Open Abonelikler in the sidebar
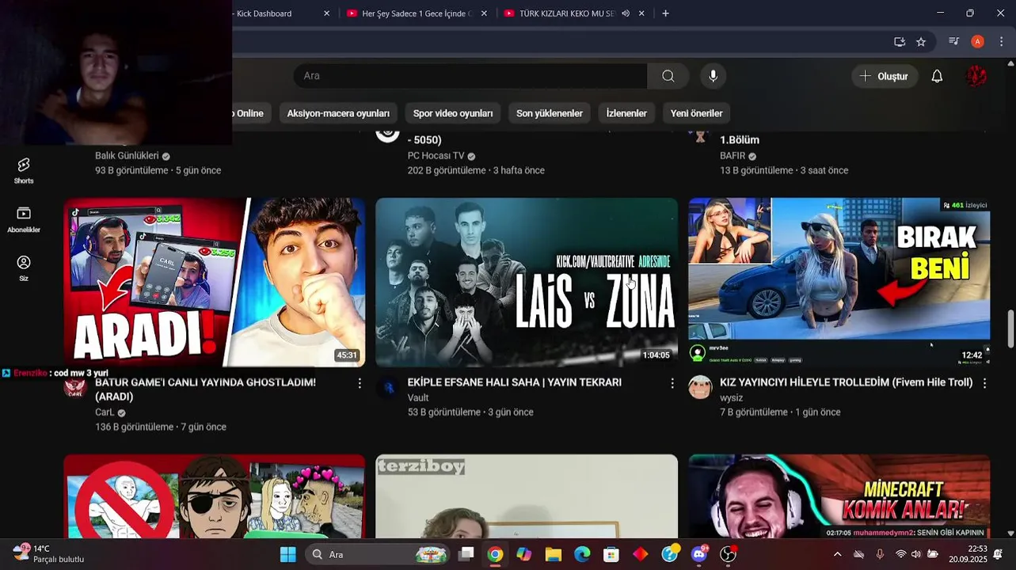The height and width of the screenshot is (570, 1016). point(24,219)
